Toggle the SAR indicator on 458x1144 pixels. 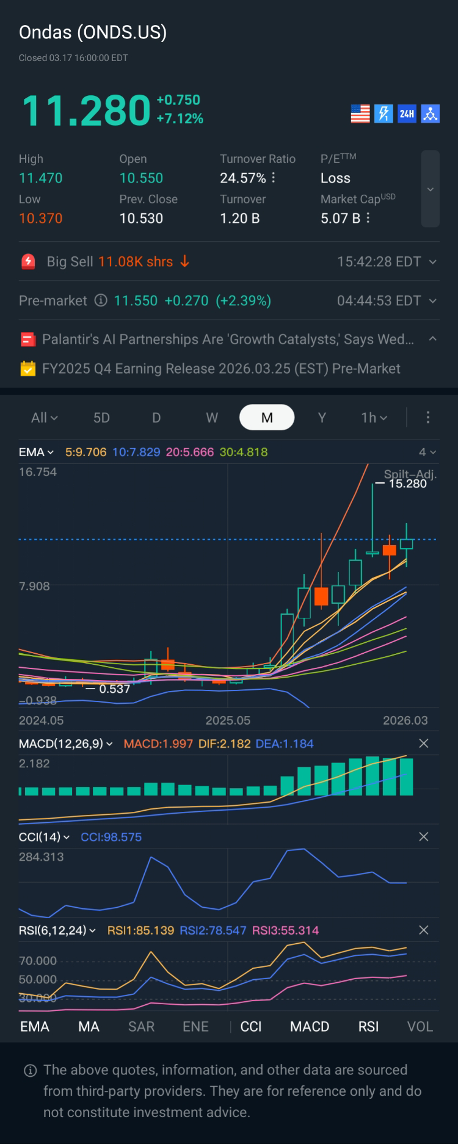coord(141,1027)
